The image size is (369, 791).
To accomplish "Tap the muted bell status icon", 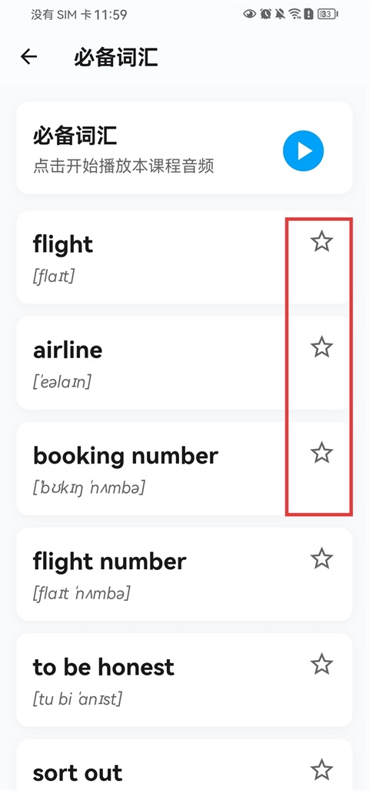I will click(x=280, y=14).
